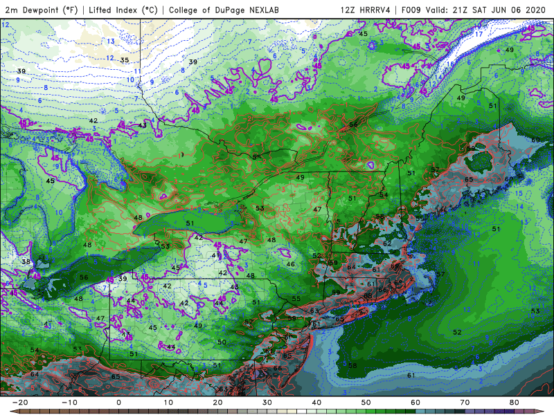Screen dimensions: 554x415
Task: Click the 50 label on the color scale
Action: 366,403
